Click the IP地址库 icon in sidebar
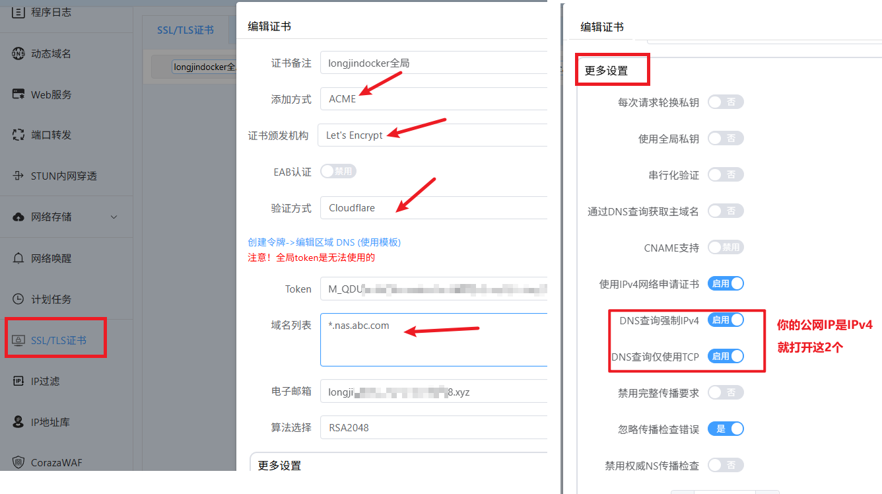This screenshot has width=882, height=494. (18, 422)
